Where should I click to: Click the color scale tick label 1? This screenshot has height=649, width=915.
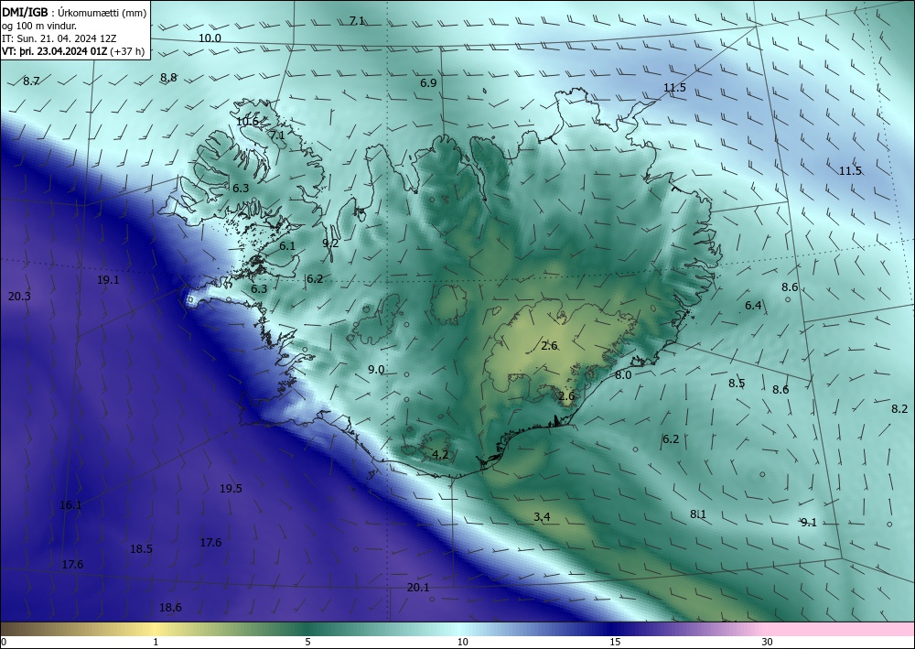tap(156, 643)
